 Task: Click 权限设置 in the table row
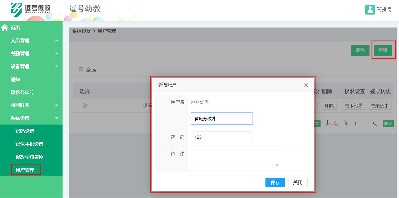(353, 105)
